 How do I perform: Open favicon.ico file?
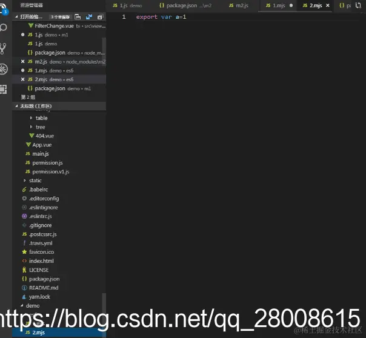click(59, 252)
